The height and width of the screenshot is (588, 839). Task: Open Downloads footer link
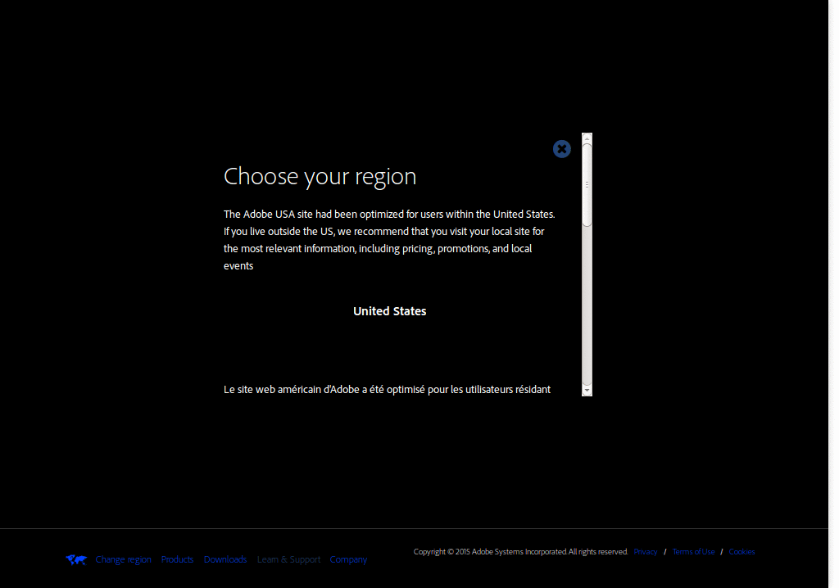click(225, 559)
